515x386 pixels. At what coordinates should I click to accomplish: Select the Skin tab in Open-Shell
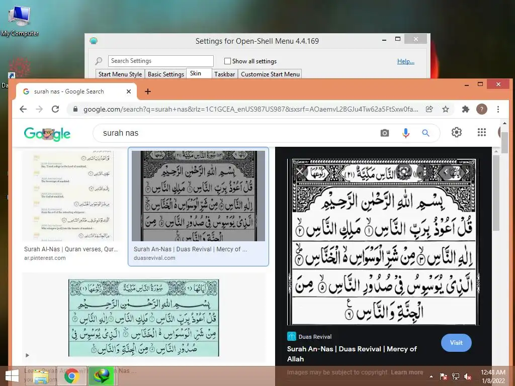199,73
